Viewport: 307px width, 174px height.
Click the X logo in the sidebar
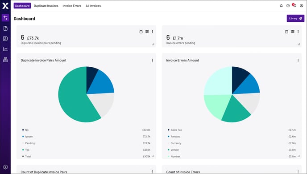click(5, 6)
